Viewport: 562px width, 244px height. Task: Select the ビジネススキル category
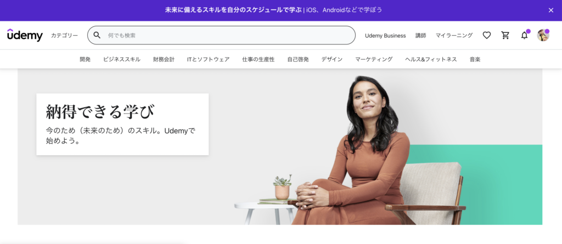(122, 59)
